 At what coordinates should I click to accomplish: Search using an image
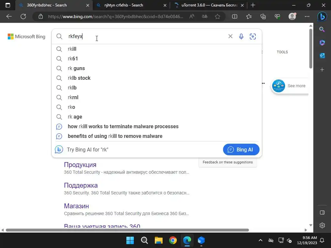[253, 36]
